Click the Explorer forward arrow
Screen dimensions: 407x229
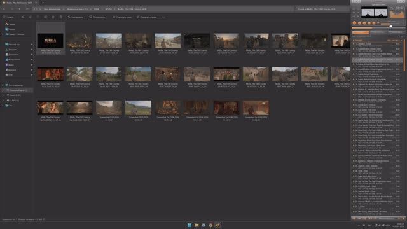[12, 9]
